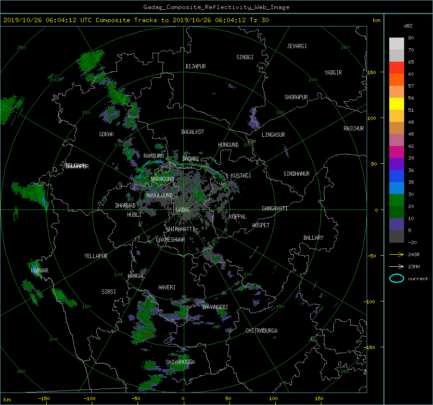Click the BAGALKOT city label

[x=192, y=132]
